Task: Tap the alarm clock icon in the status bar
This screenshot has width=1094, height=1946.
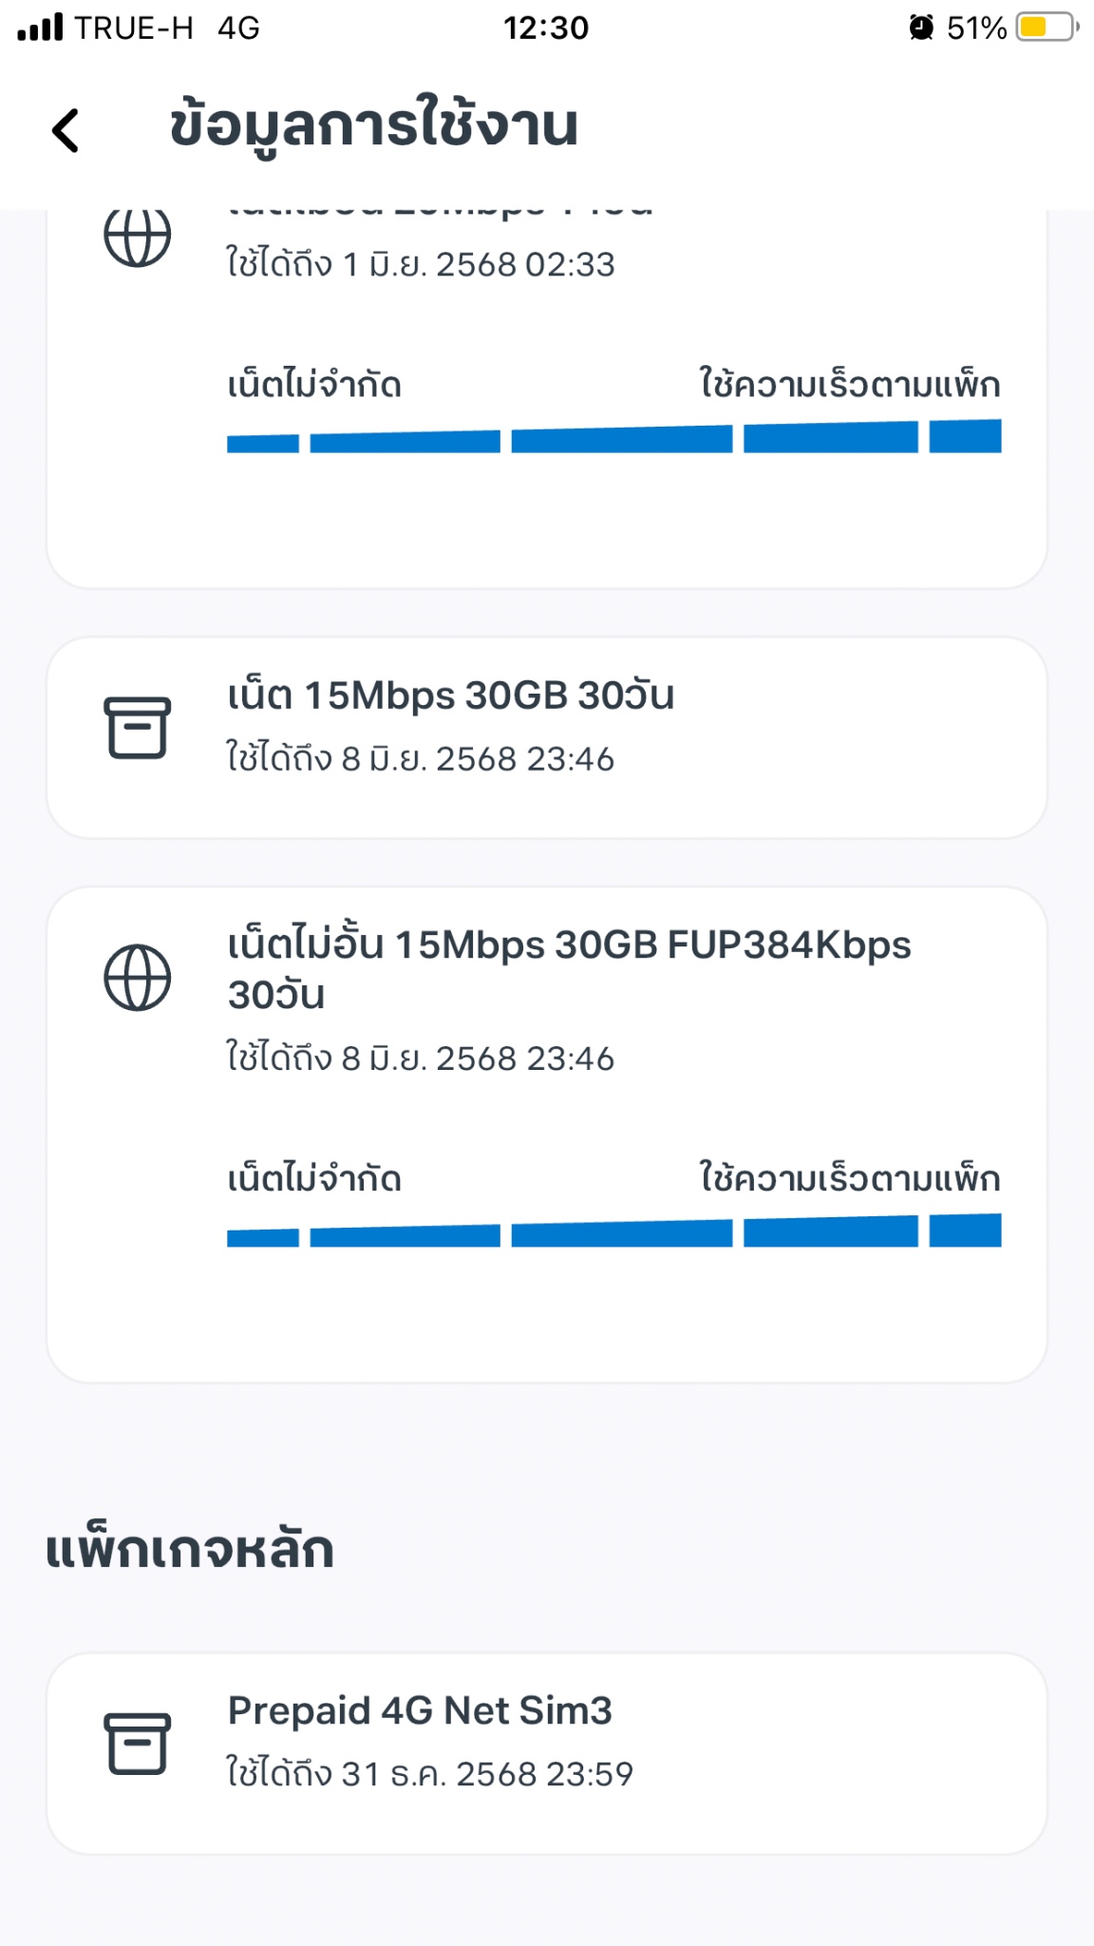Action: tap(920, 28)
